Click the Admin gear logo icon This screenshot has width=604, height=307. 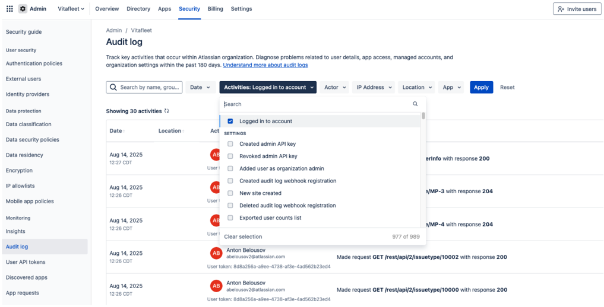pyautogui.click(x=23, y=9)
